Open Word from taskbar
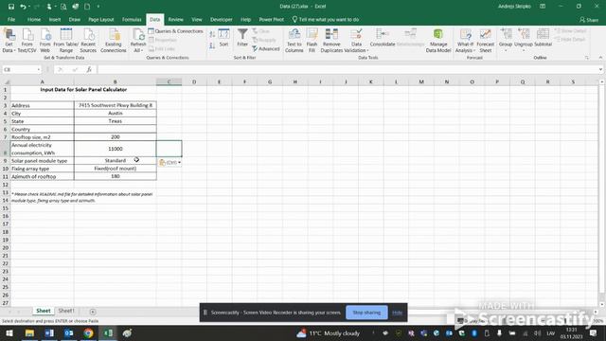606x341 pixels. coord(49,333)
